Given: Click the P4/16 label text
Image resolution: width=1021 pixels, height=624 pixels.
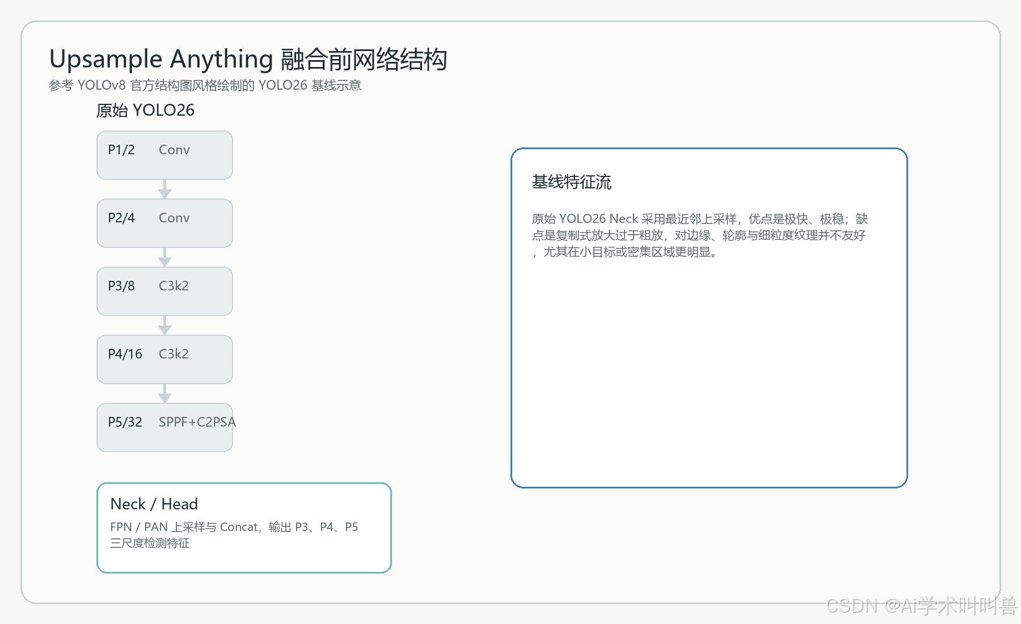Looking at the screenshot, I should coord(125,354).
